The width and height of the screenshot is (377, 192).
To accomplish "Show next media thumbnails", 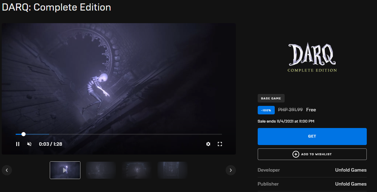I will pyautogui.click(x=230, y=170).
